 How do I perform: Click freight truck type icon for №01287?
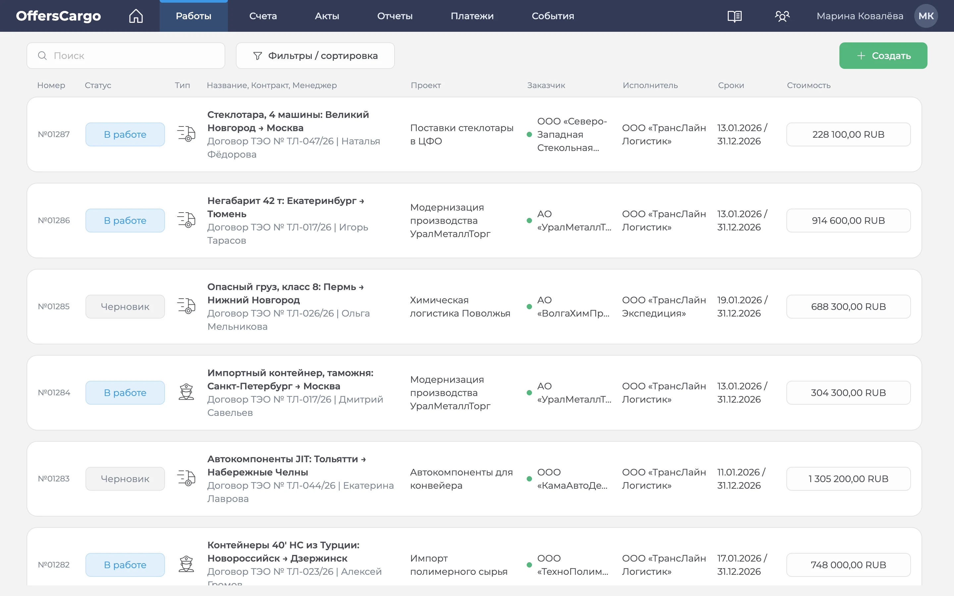tap(186, 134)
